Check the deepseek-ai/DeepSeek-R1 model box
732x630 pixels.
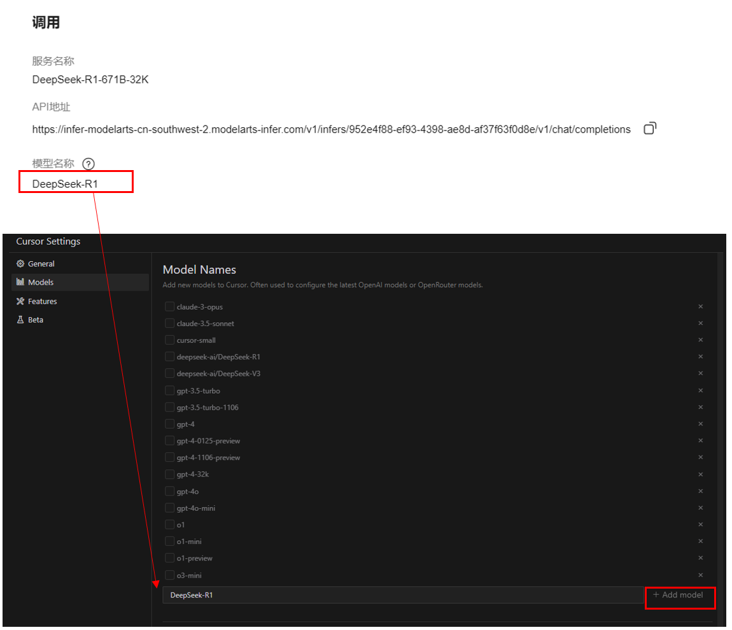coord(169,357)
